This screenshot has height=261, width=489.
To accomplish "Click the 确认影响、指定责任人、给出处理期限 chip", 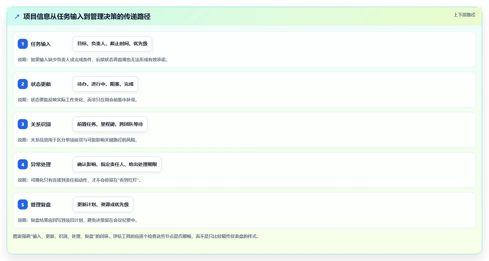I will tap(117, 164).
